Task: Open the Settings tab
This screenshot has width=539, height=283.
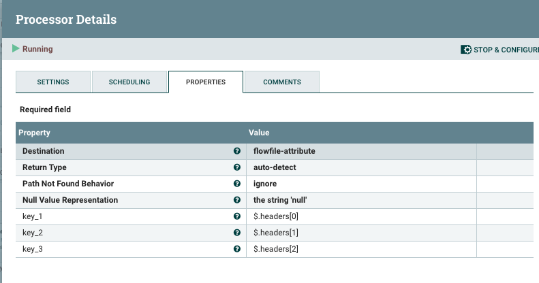Action: (x=53, y=82)
